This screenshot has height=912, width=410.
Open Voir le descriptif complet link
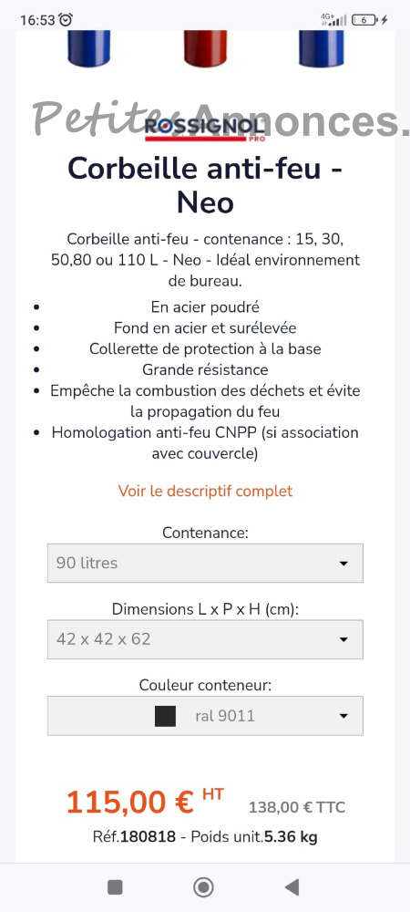pos(205,491)
